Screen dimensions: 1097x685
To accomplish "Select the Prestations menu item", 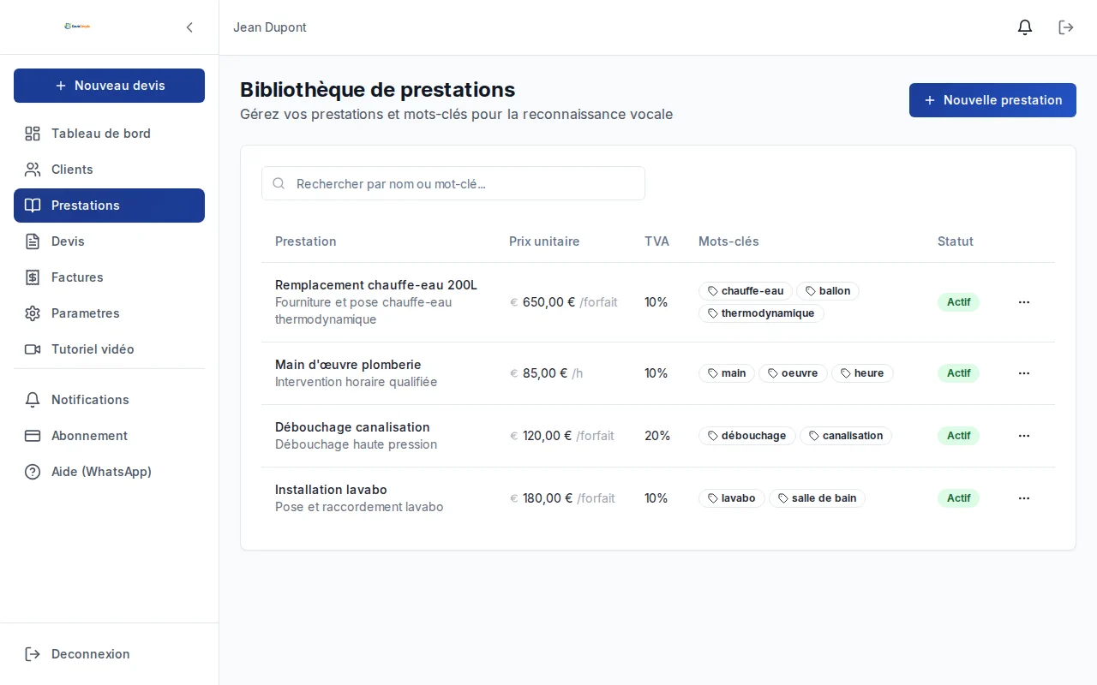I will tap(109, 205).
